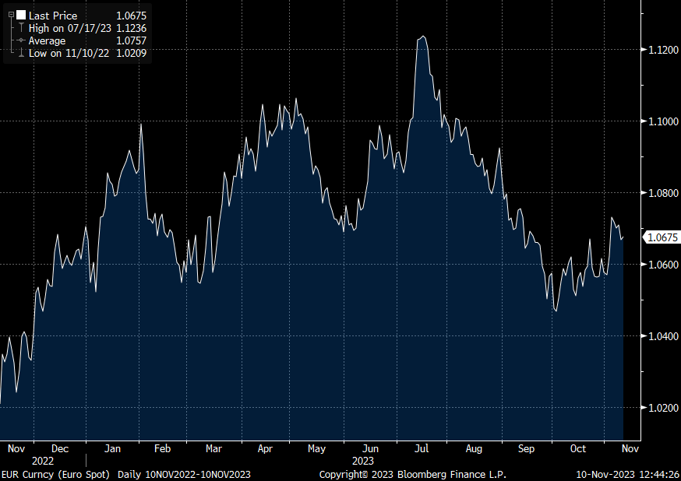Click the High marker icon in legend

tap(20, 28)
